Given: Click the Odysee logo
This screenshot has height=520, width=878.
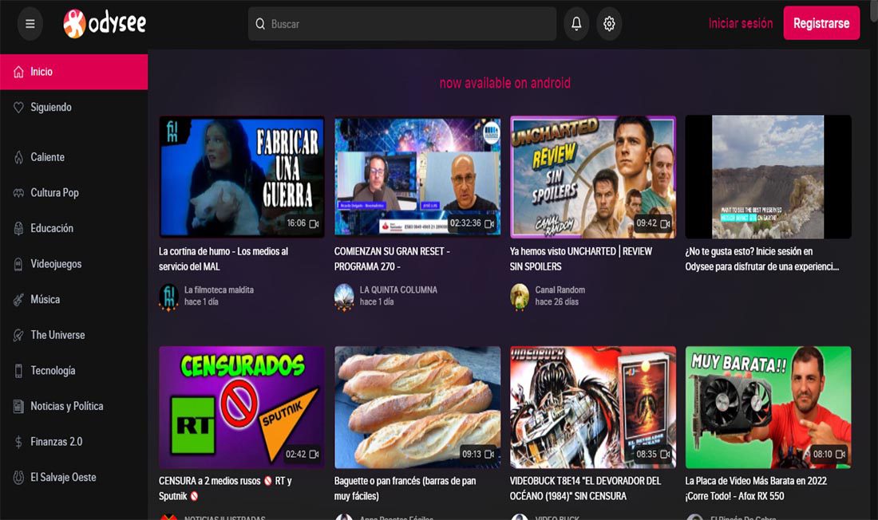Looking at the screenshot, I should click(105, 23).
